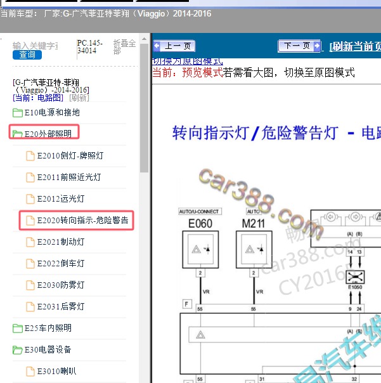Click the [当前：电路图] link
The height and width of the screenshot is (383, 381).
38,98
